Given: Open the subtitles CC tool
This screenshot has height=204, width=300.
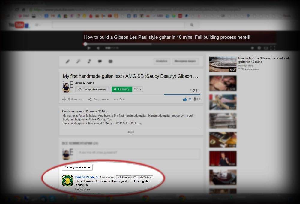Looking at the screenshot, I should point(111,62).
